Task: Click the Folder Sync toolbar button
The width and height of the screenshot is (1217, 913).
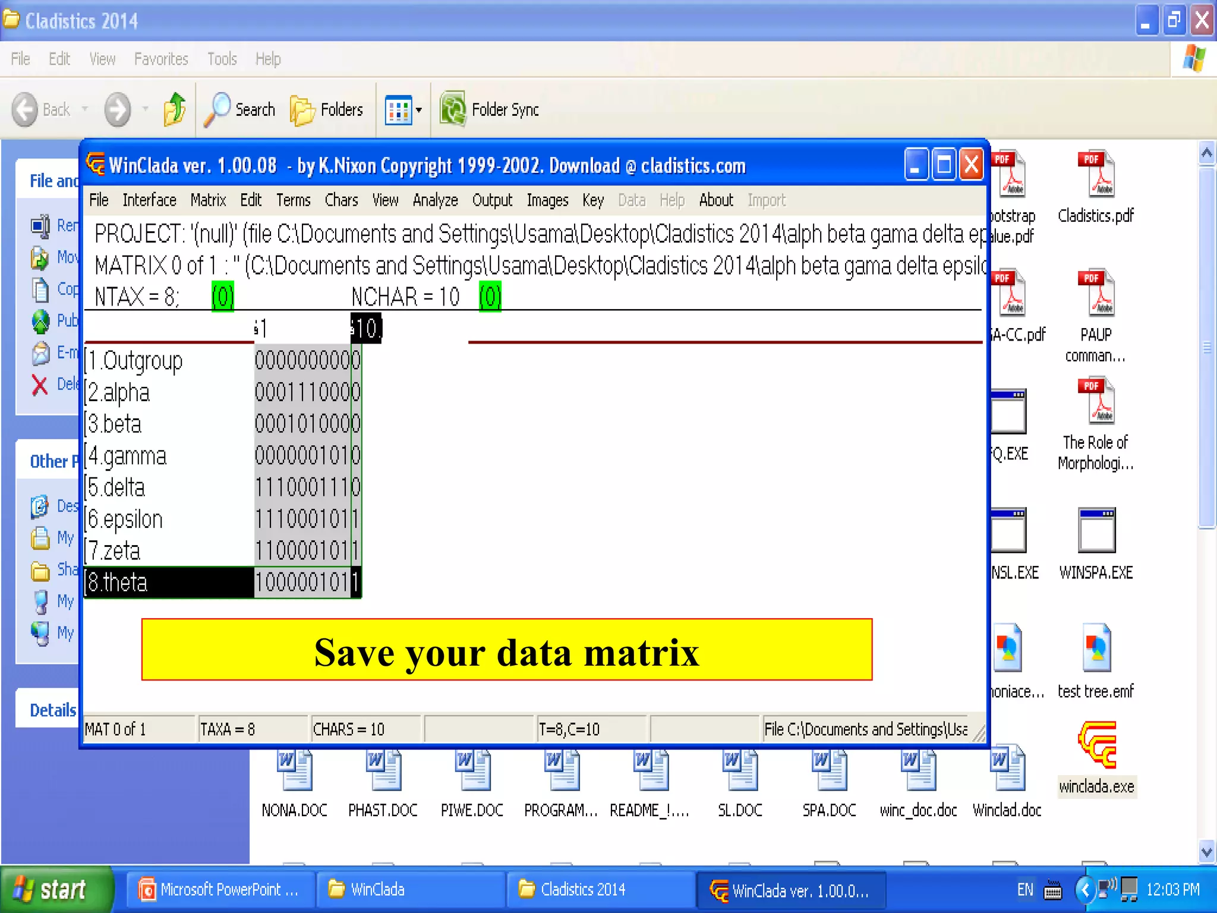Action: (x=489, y=109)
